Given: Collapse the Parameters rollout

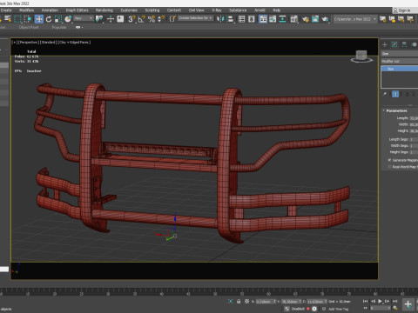Looking at the screenshot, I should (396, 110).
